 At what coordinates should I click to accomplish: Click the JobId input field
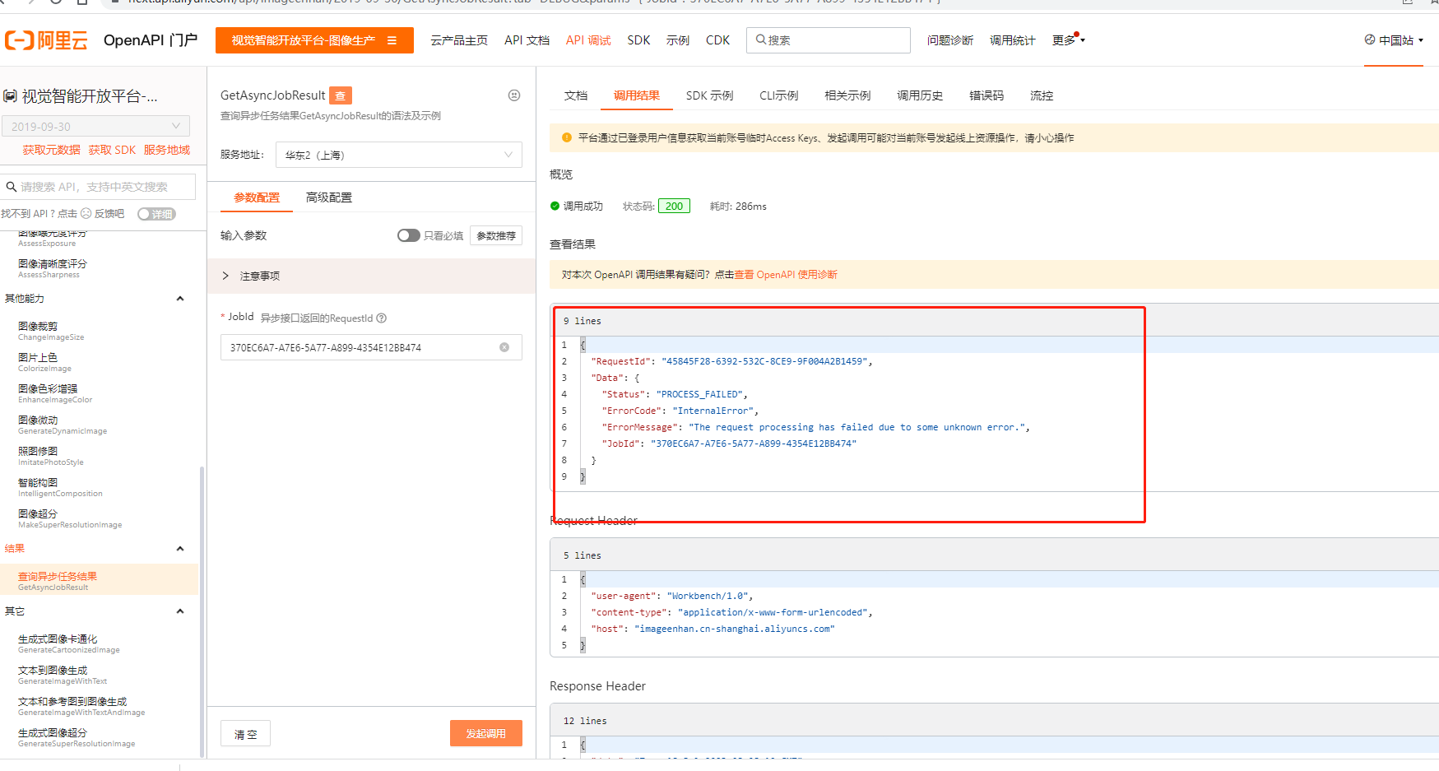click(x=371, y=347)
